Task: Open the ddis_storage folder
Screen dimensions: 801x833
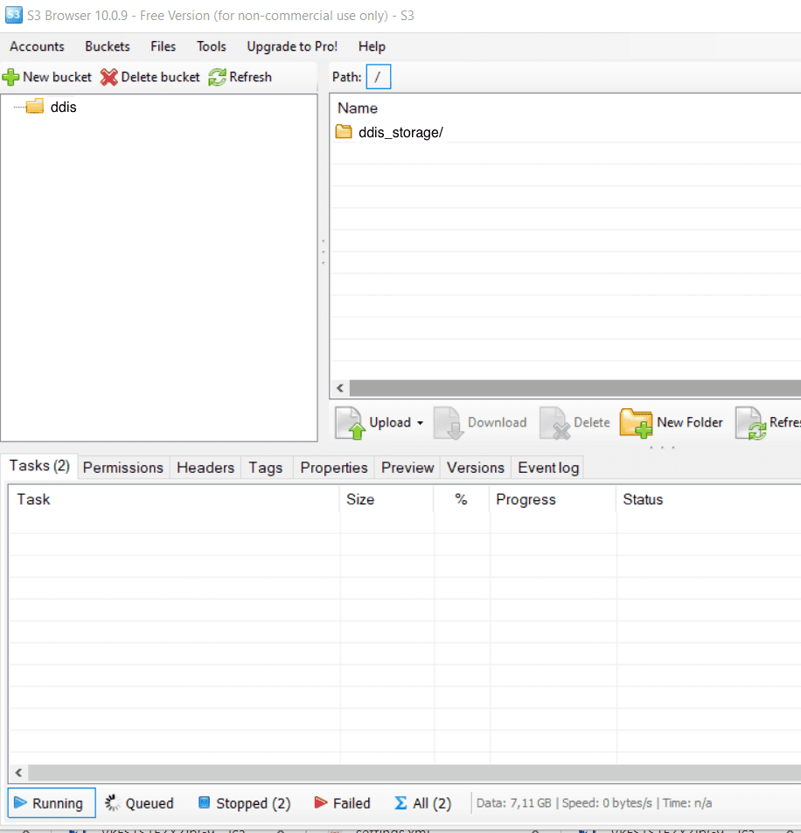Action: coord(400,133)
